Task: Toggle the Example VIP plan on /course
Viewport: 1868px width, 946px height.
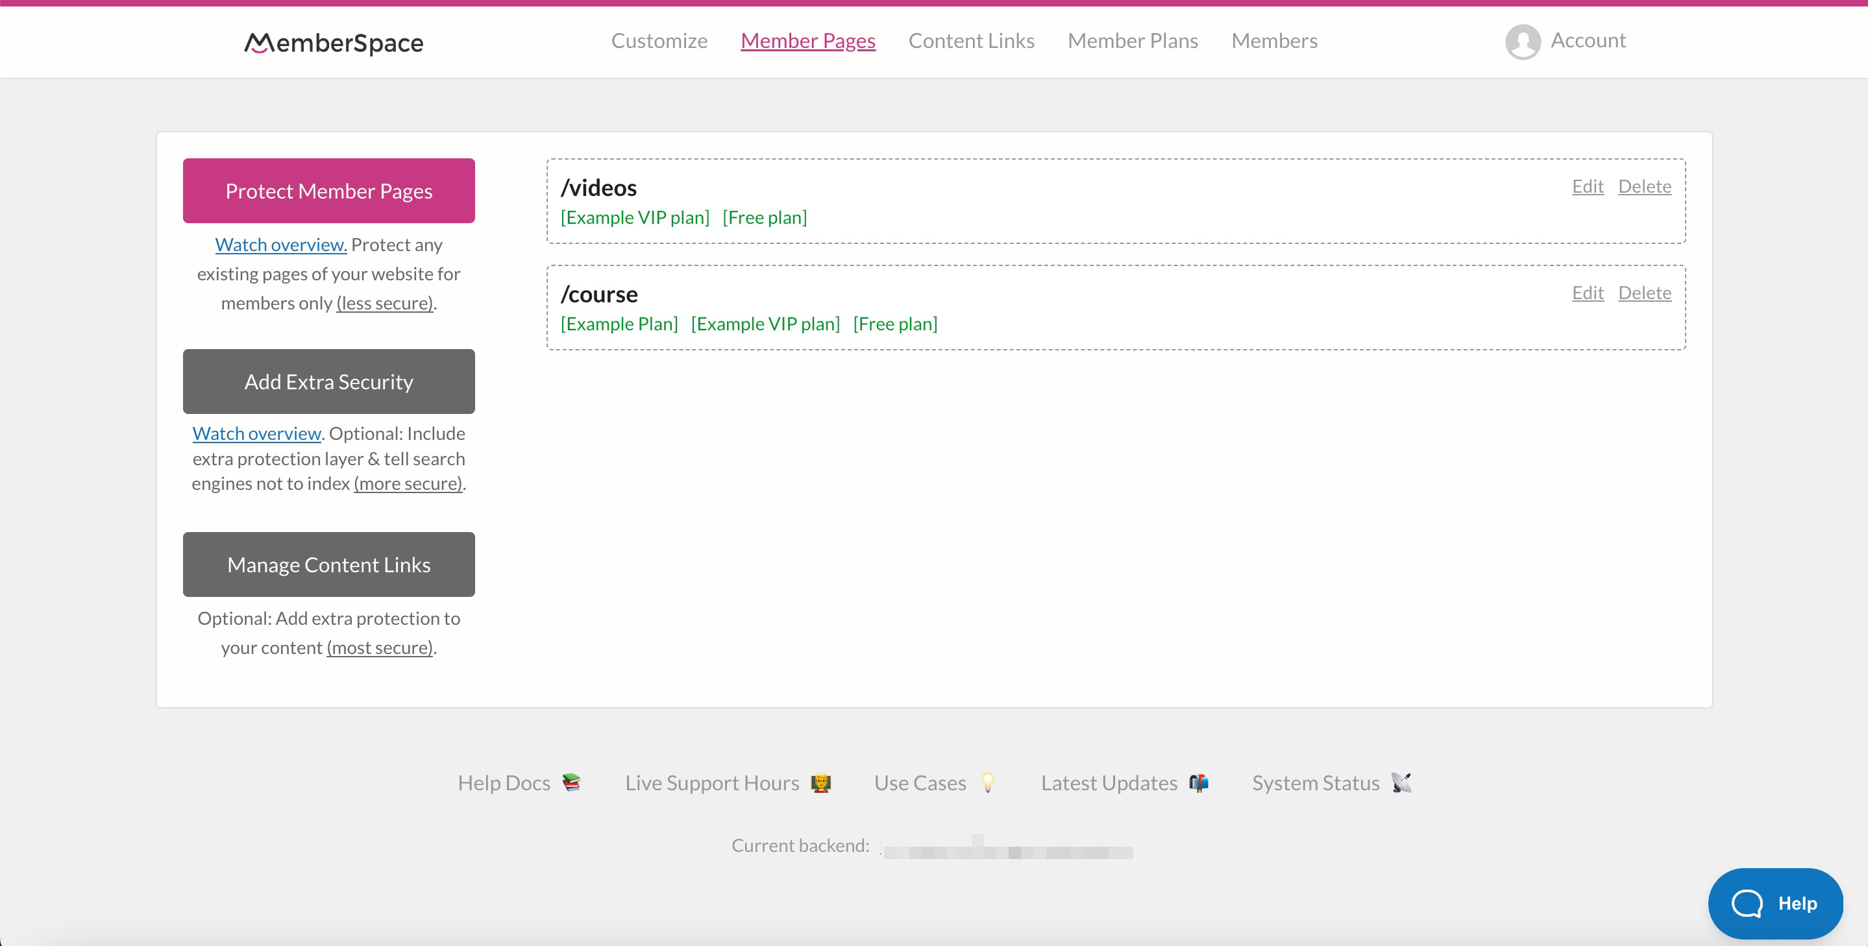Action: click(765, 322)
